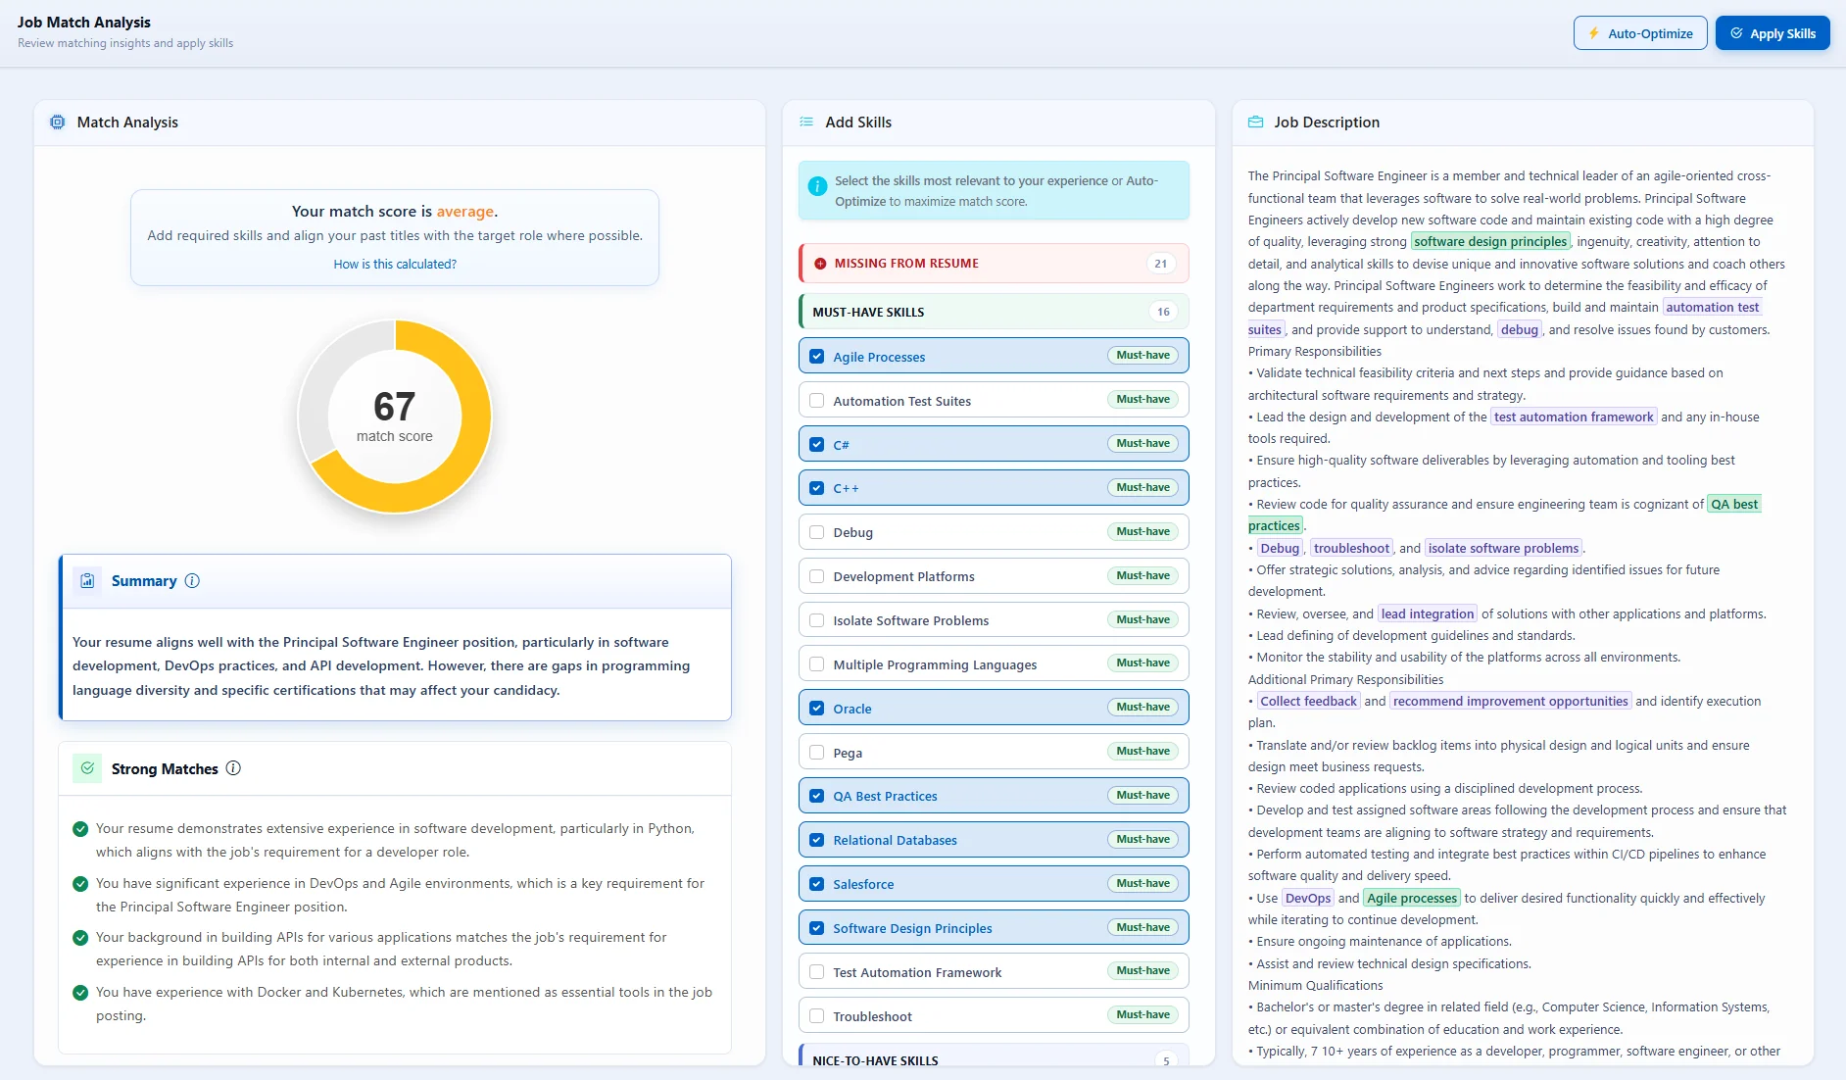
Task: Uncheck the Software Design Principles skill
Action: click(817, 928)
